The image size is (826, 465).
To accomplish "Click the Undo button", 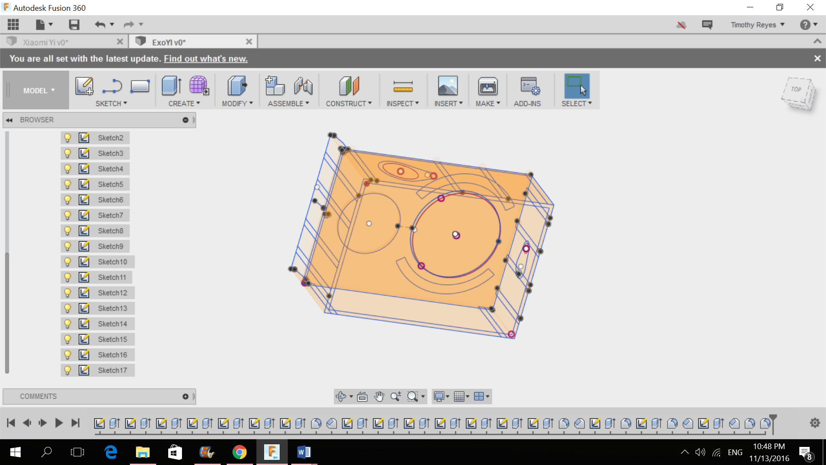I will pyautogui.click(x=99, y=25).
